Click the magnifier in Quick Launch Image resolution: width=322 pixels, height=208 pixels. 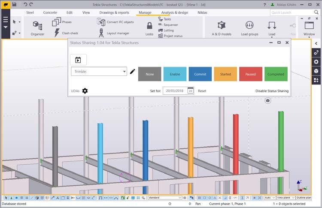point(316,12)
